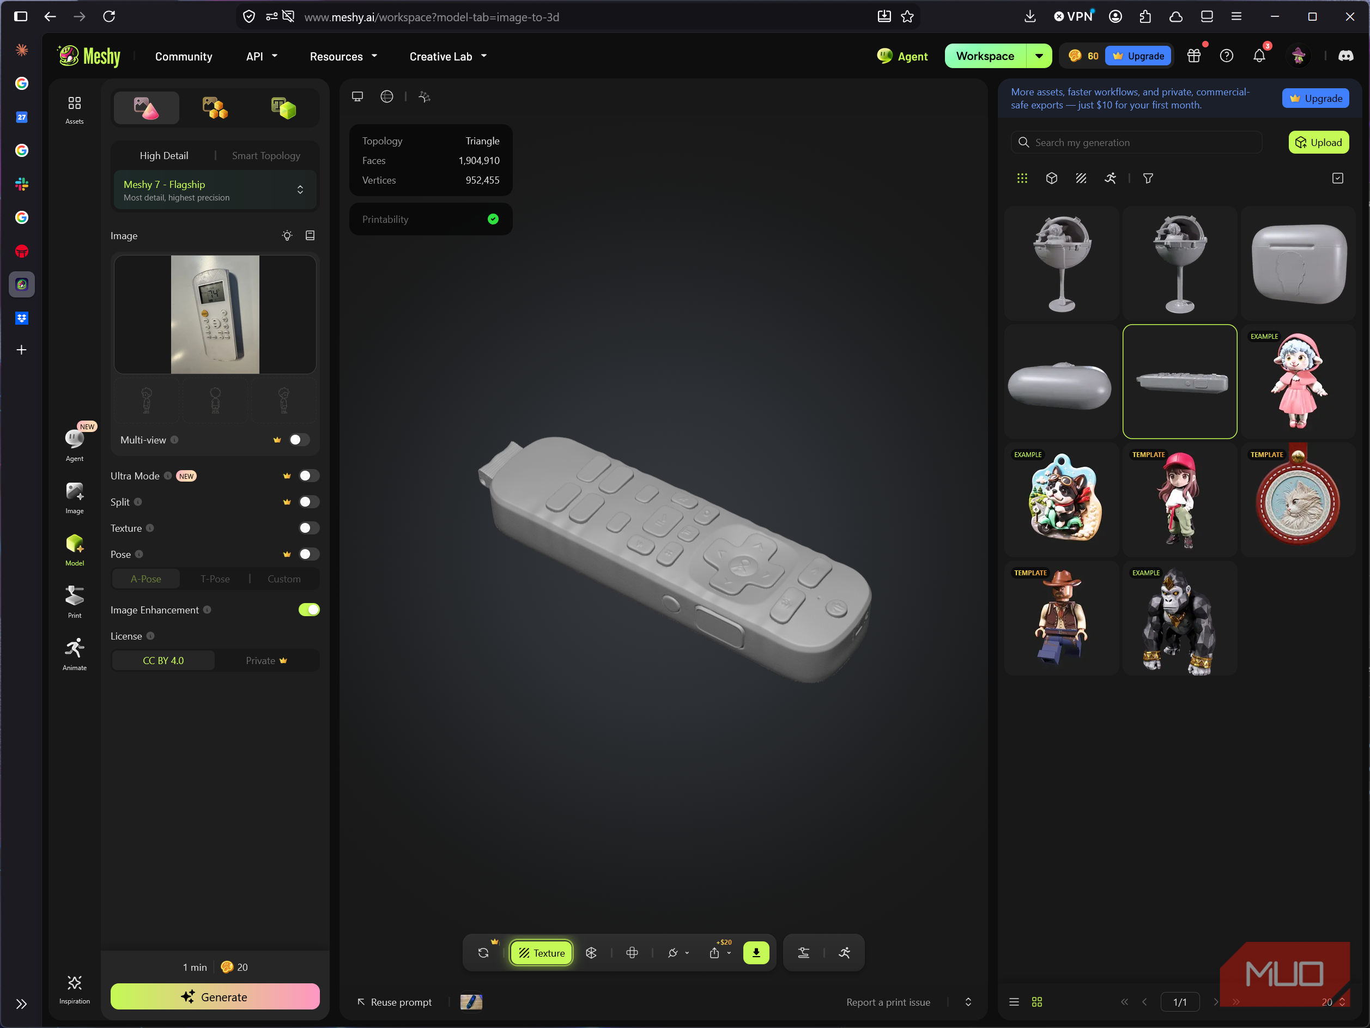Click the filter icon in generations panel

[1148, 178]
